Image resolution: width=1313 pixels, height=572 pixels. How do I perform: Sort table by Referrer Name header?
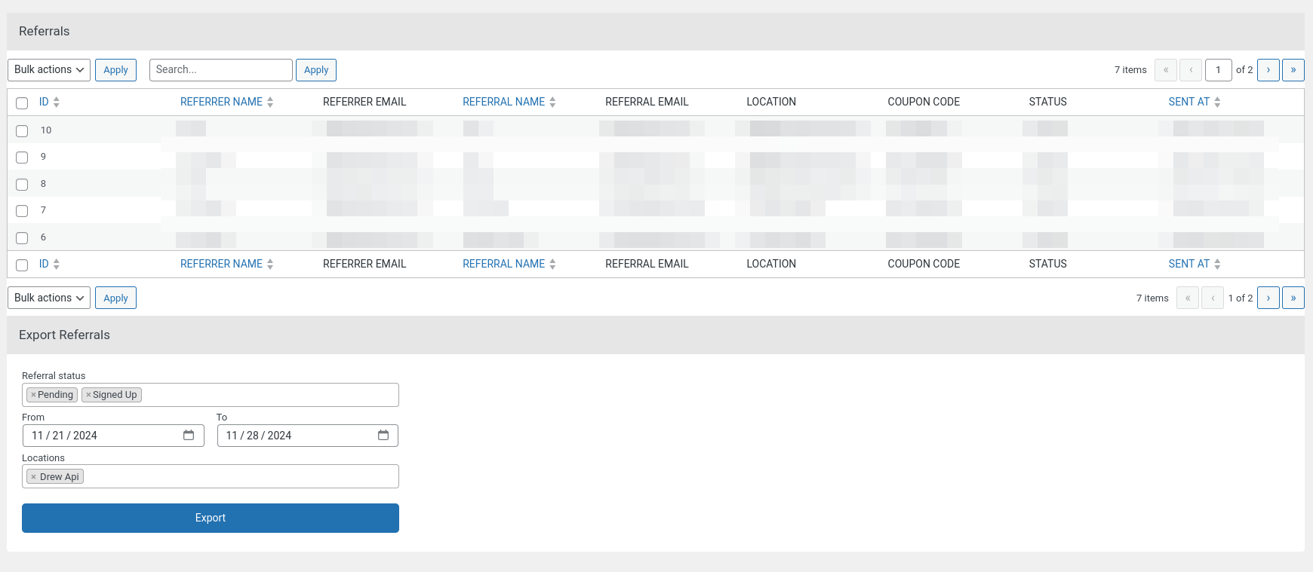click(x=221, y=102)
